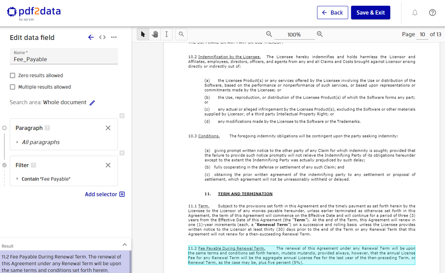Image resolution: width=445 pixels, height=273 pixels.
Task: Click the page number input field
Action: [x=422, y=34]
